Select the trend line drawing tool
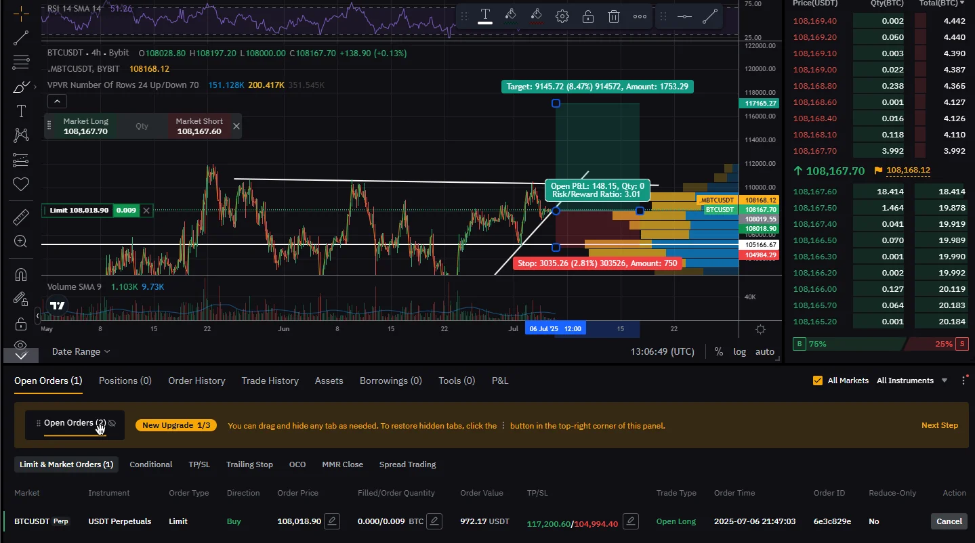This screenshot has height=543, width=975. pos(21,38)
